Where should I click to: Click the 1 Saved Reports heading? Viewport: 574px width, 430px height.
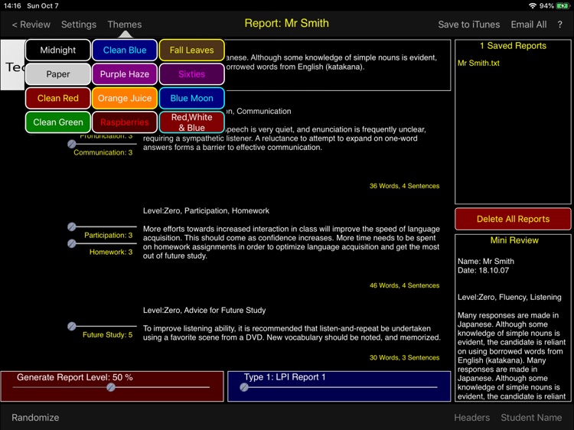coord(513,46)
